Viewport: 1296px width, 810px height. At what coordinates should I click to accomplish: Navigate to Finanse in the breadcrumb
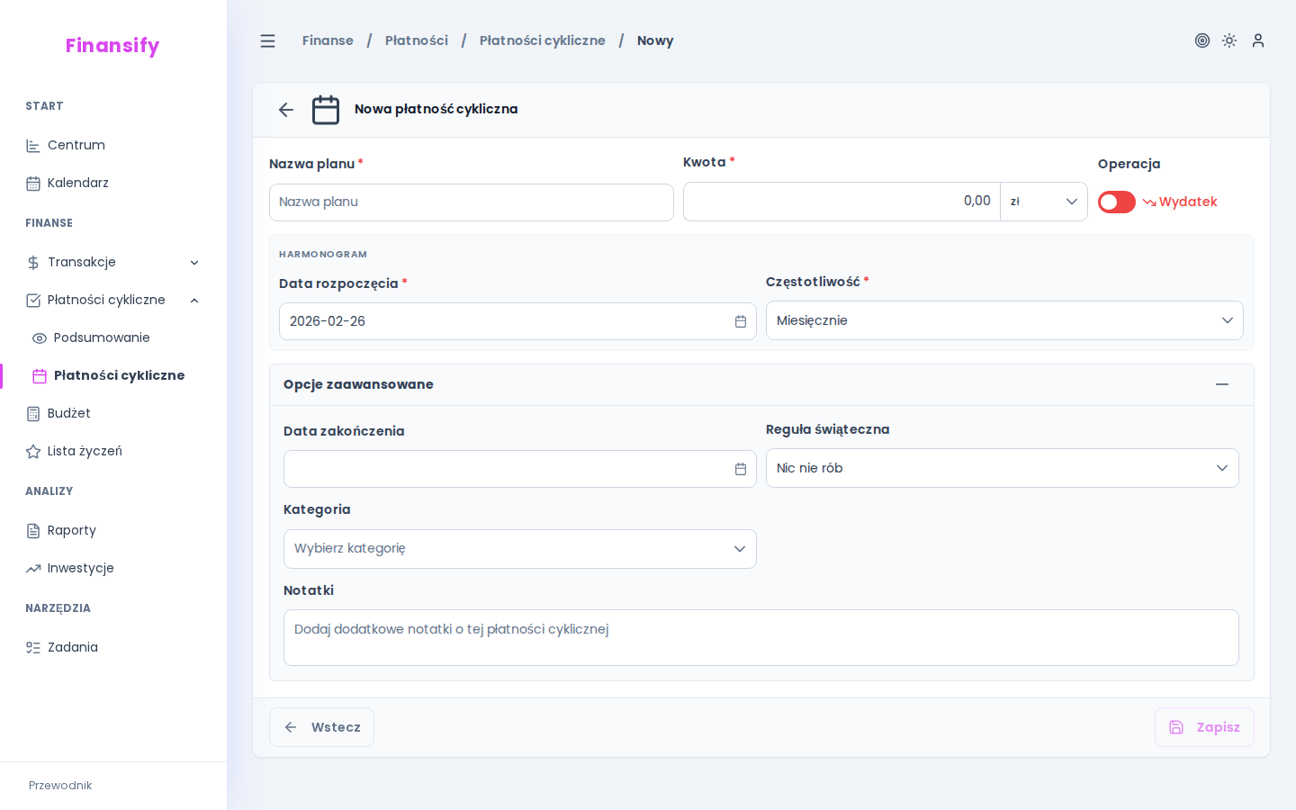click(328, 40)
